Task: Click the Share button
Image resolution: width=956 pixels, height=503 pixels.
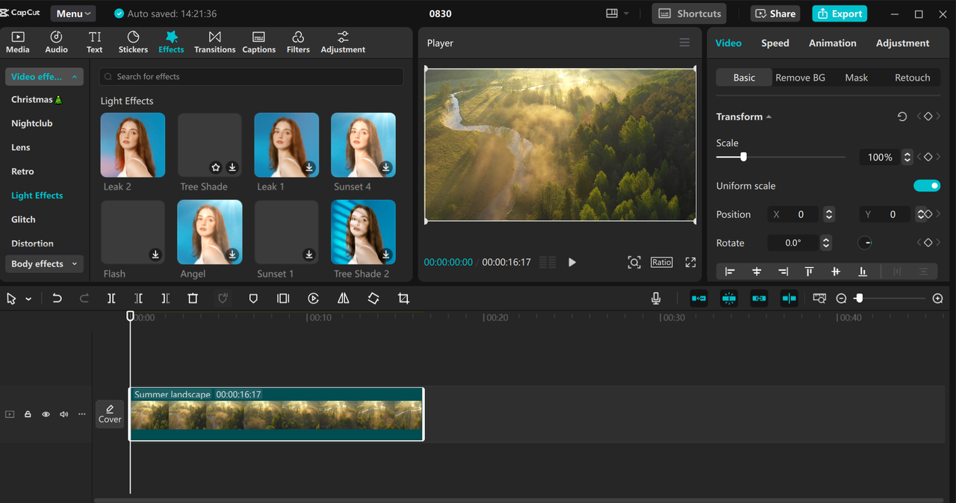Action: [x=775, y=13]
